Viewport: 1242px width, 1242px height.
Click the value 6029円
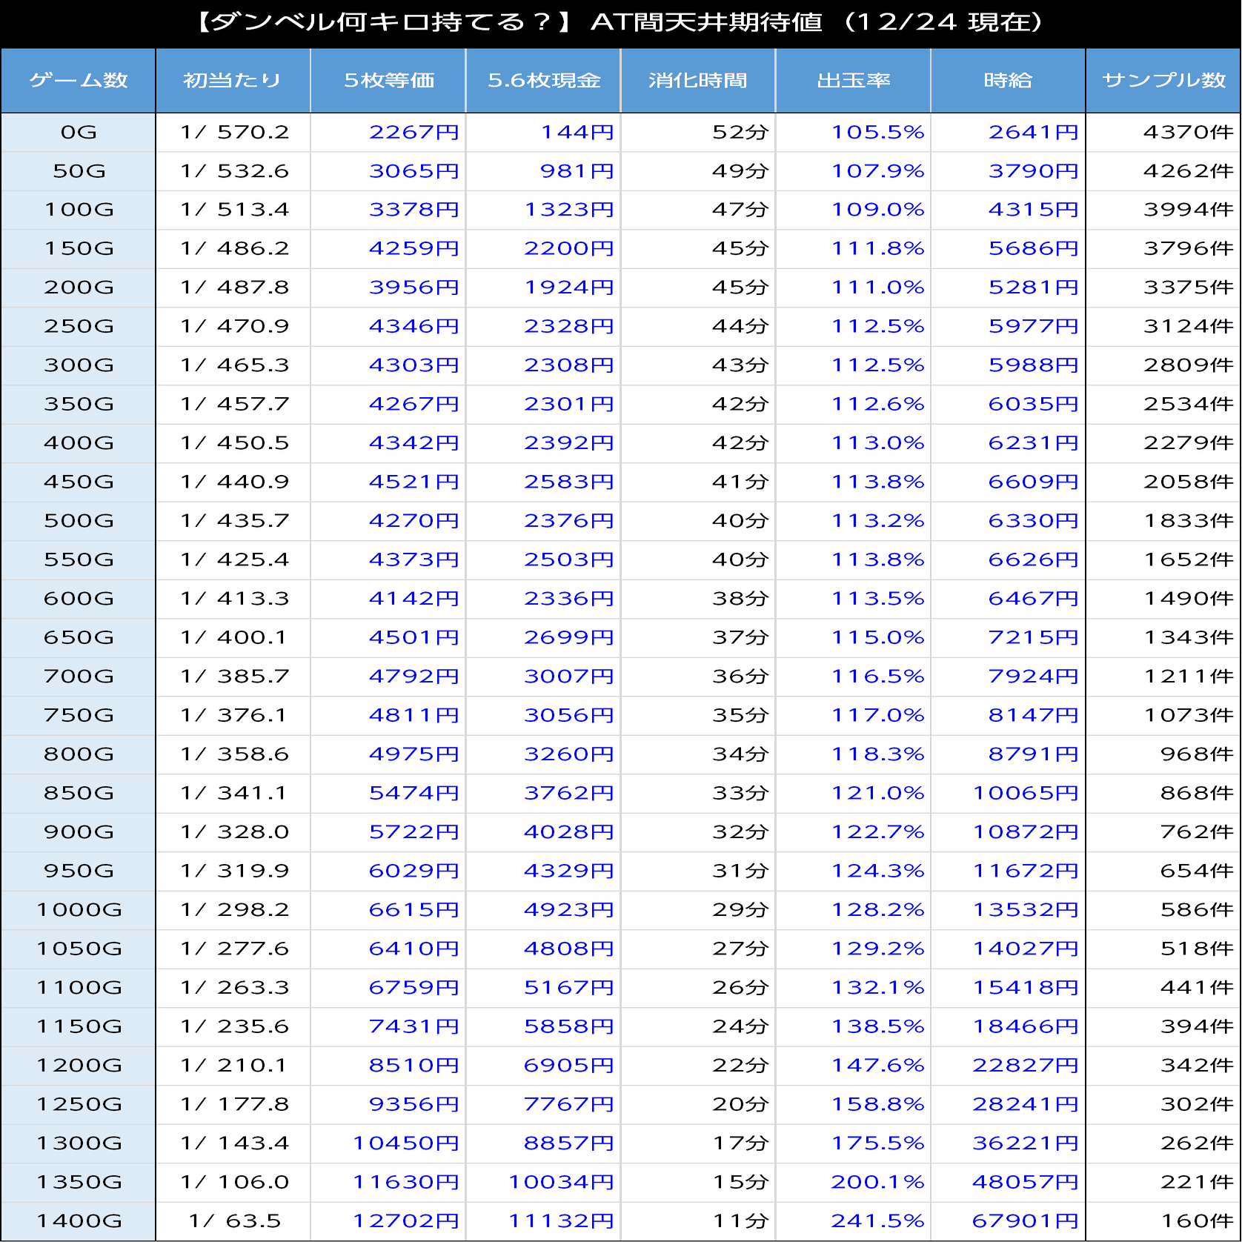point(414,871)
